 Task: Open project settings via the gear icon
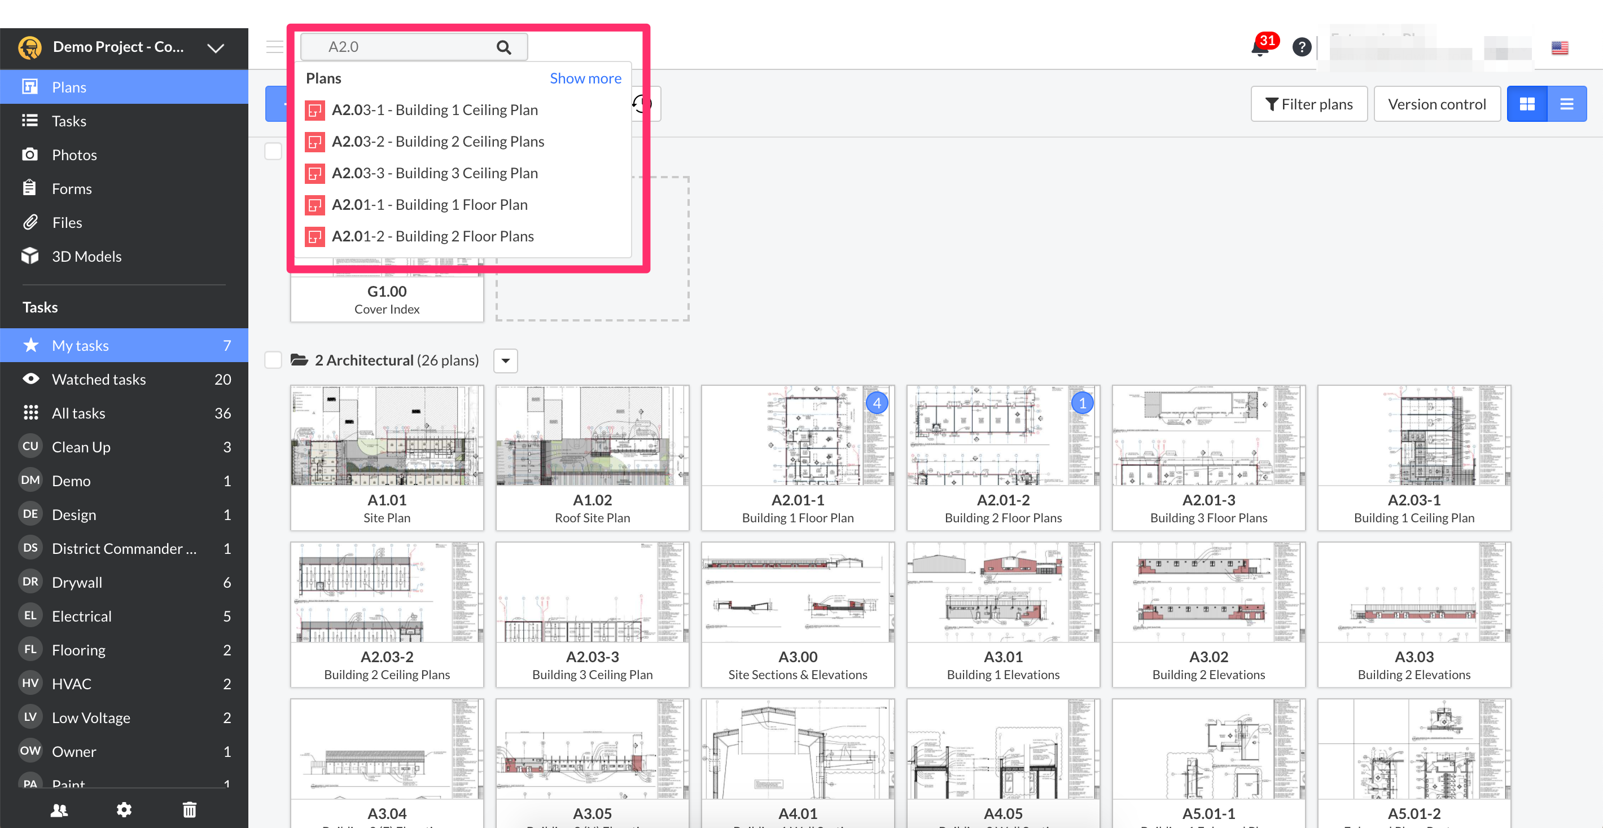tap(124, 809)
